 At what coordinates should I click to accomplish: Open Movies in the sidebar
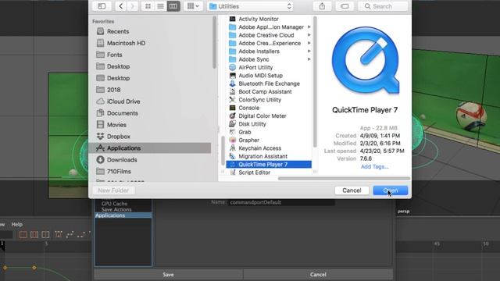[116, 125]
